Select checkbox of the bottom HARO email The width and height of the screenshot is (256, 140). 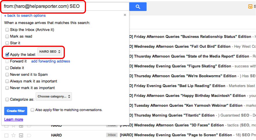(6, 135)
